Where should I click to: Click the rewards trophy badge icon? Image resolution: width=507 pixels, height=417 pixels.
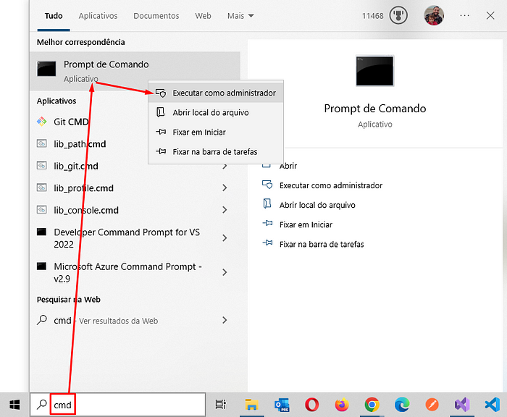point(398,15)
